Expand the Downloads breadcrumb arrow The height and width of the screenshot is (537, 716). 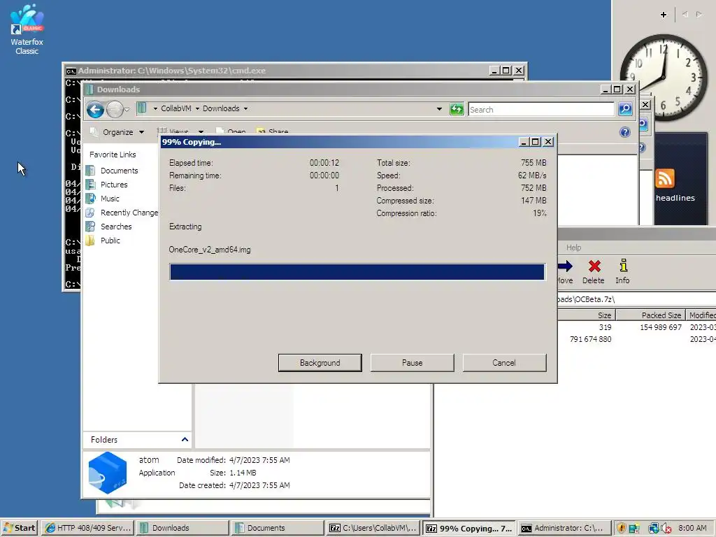[245, 108]
